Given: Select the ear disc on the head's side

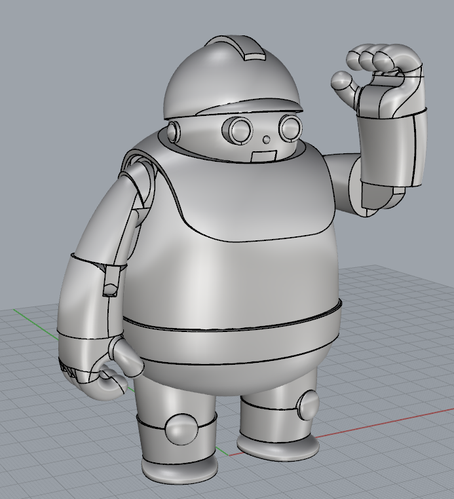Looking at the screenshot, I should (174, 132).
